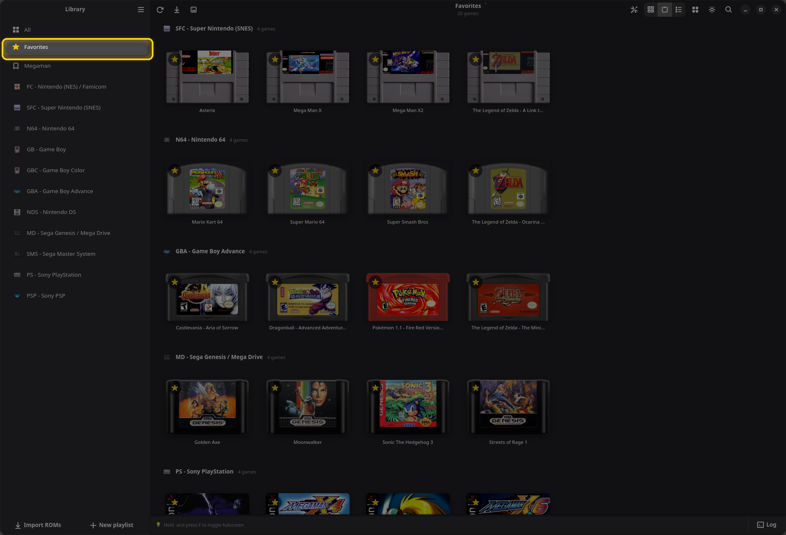Select the Megaman playlist
This screenshot has width=786, height=535.
click(x=75, y=66)
